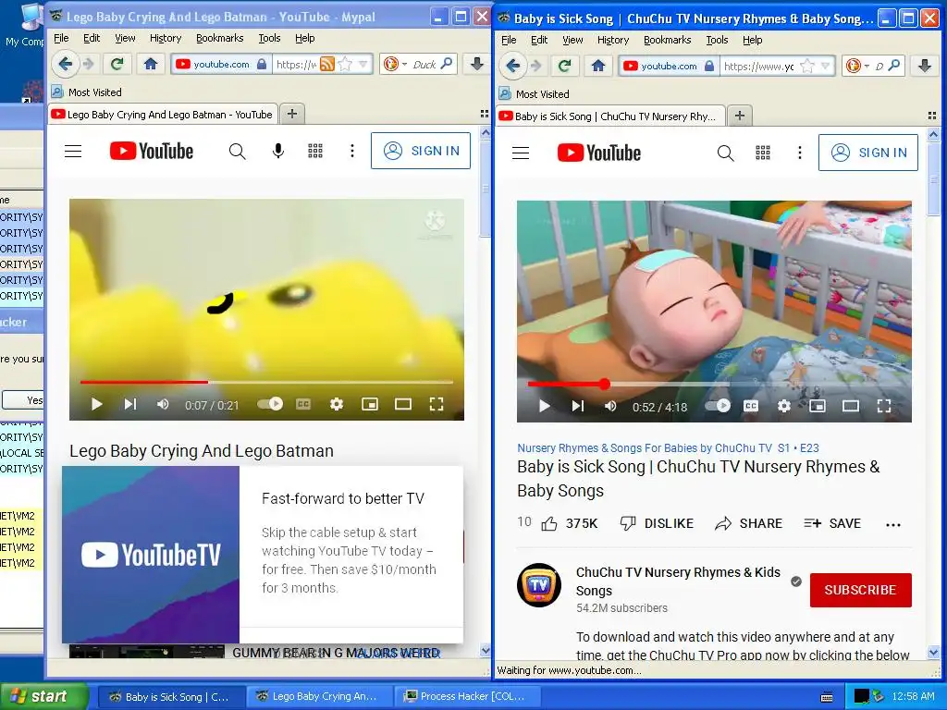Open YouTube apps grid in right window

pos(763,153)
